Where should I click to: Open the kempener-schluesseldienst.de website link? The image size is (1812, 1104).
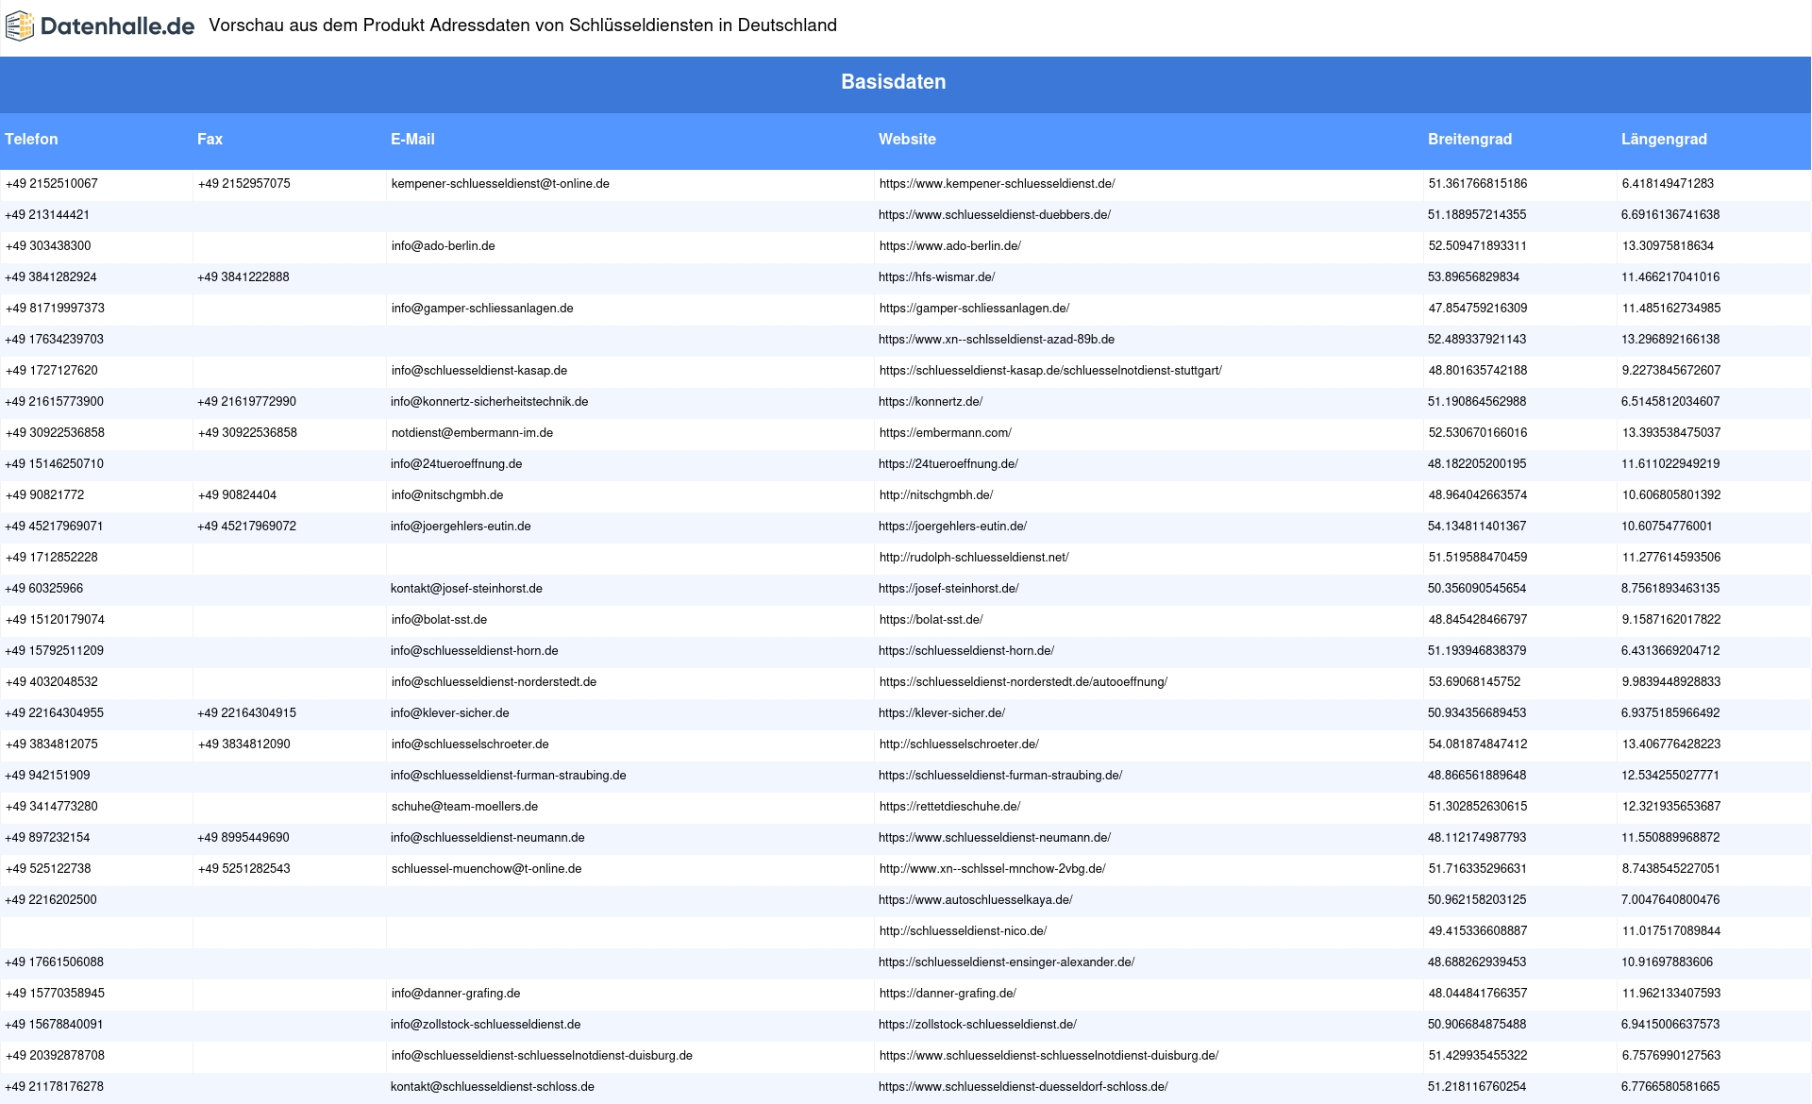click(x=997, y=184)
